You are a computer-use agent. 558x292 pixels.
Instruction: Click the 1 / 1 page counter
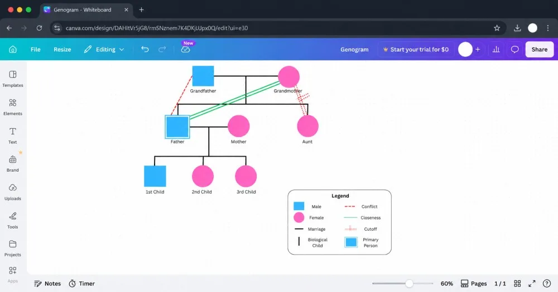coord(500,284)
